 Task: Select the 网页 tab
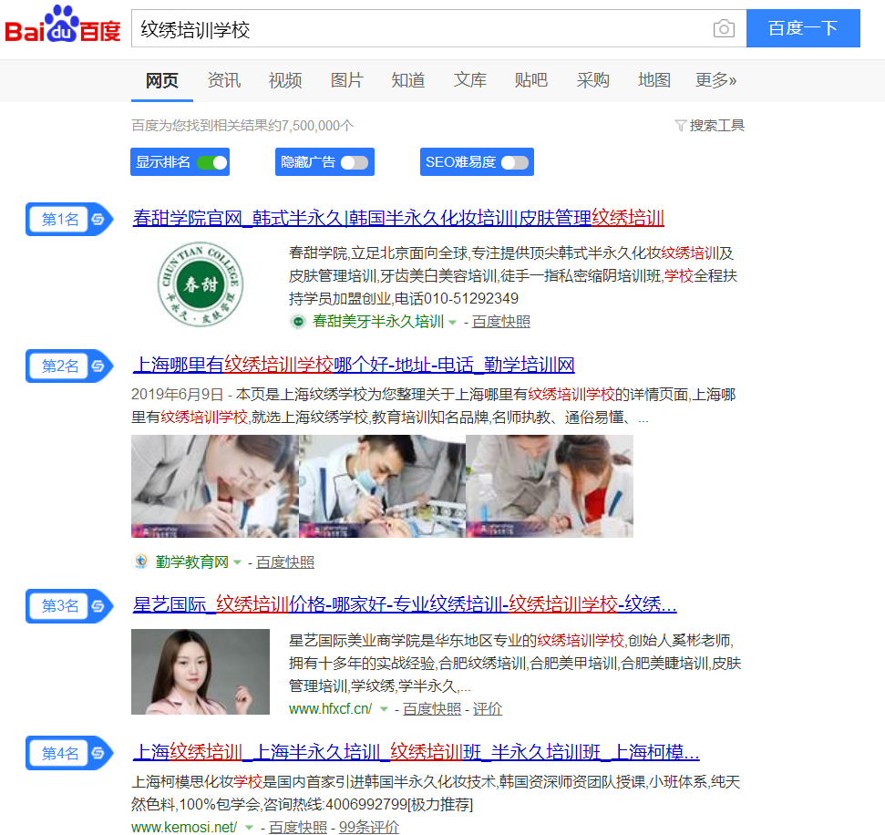162,80
